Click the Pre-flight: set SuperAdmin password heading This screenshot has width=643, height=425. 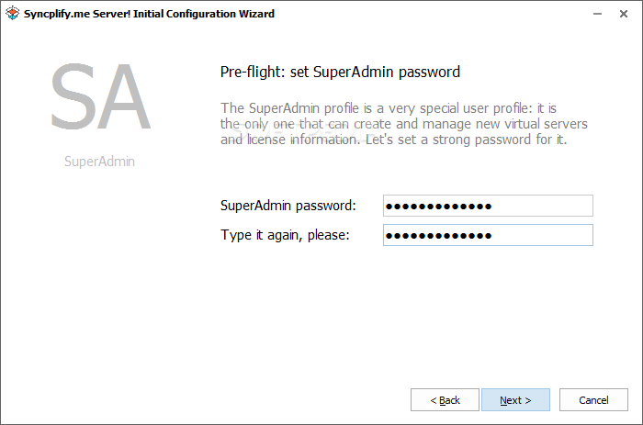click(x=340, y=73)
